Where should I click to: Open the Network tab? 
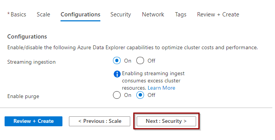click(153, 14)
